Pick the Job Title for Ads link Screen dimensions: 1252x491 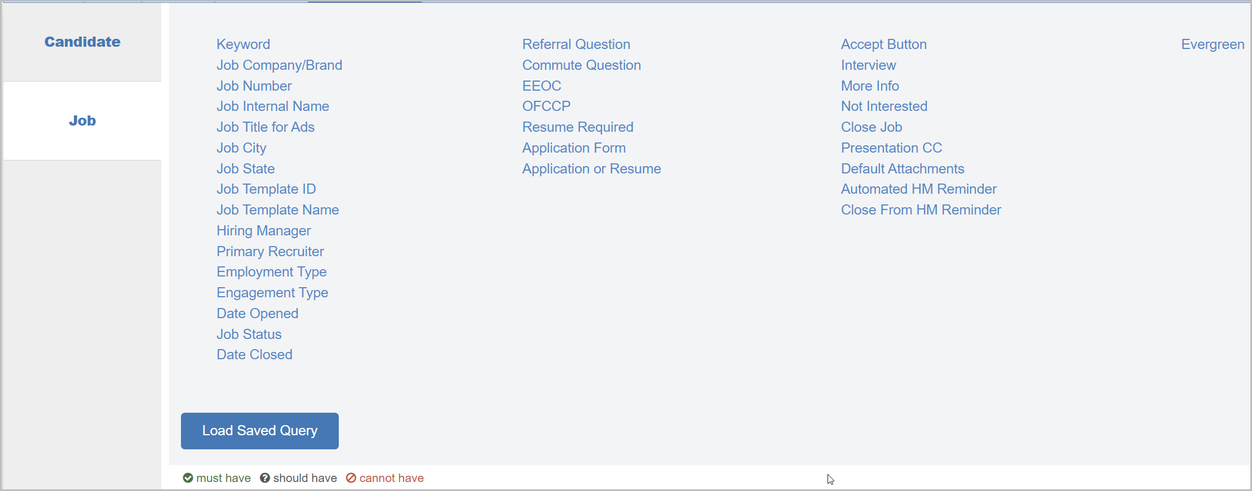click(x=266, y=127)
